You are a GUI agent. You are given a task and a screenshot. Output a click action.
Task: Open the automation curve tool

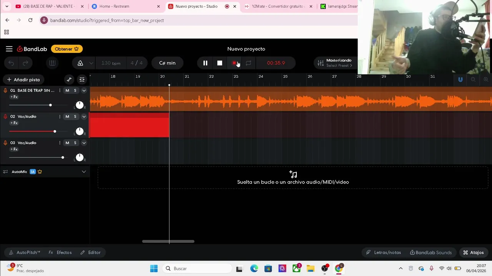(69, 80)
